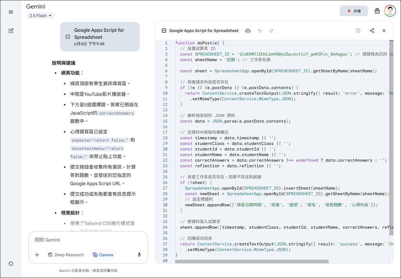
Task: Click the 'const reflection' code line
Action: (x=230, y=166)
